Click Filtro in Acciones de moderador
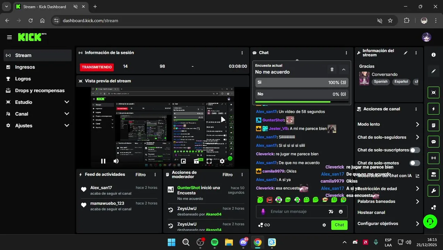 coord(228,175)
